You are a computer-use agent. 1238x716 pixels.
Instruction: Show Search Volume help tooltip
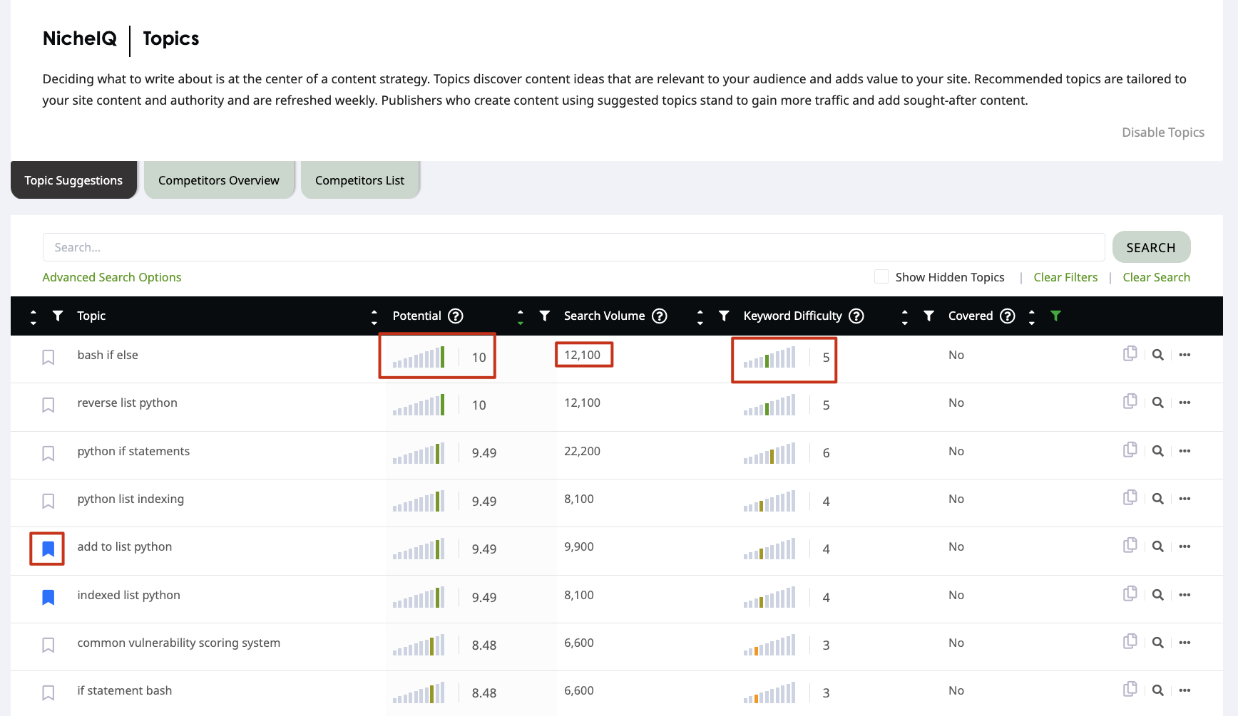pos(660,316)
